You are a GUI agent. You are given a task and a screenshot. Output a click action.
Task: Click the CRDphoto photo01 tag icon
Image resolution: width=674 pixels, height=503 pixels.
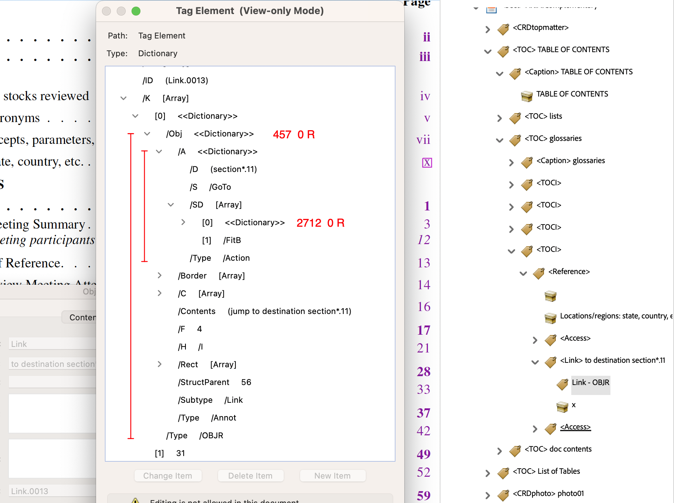(x=503, y=495)
